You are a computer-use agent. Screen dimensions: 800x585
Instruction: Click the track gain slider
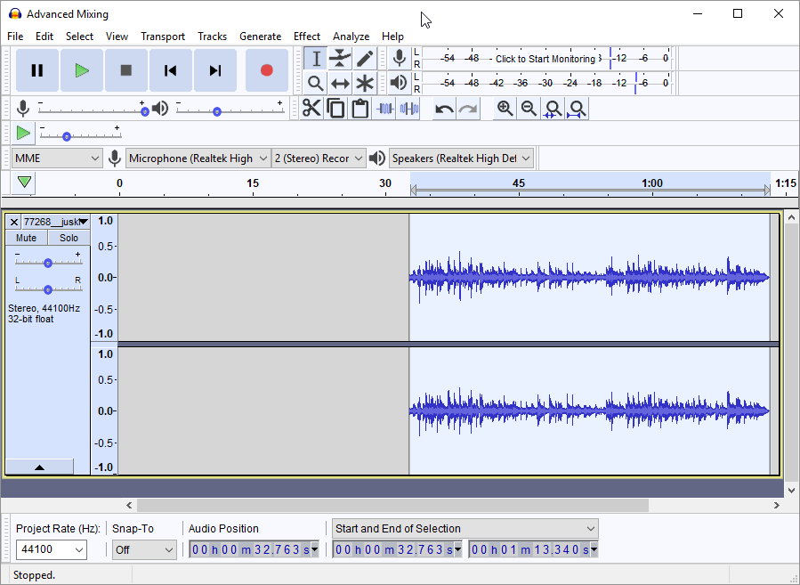pos(48,263)
